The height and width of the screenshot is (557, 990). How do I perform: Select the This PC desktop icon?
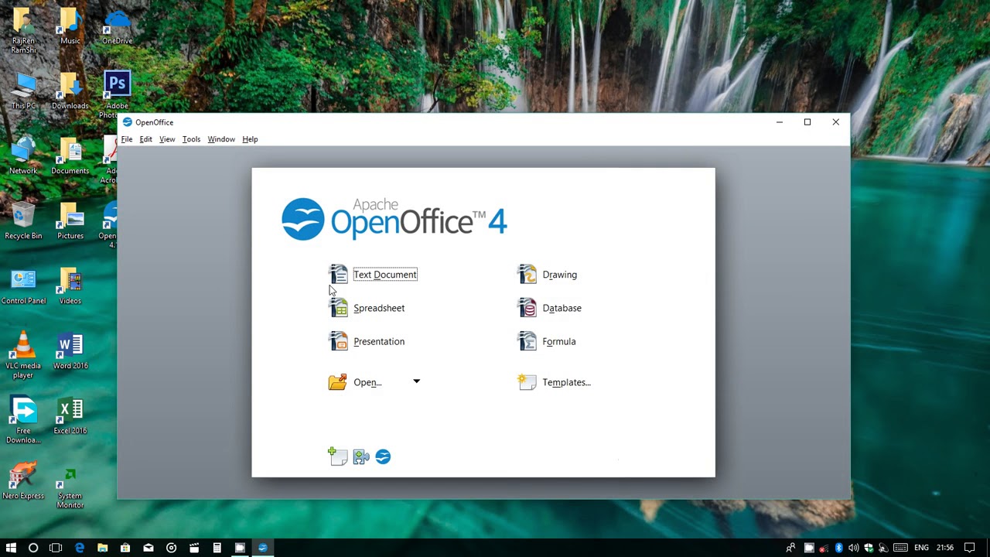pos(23,91)
